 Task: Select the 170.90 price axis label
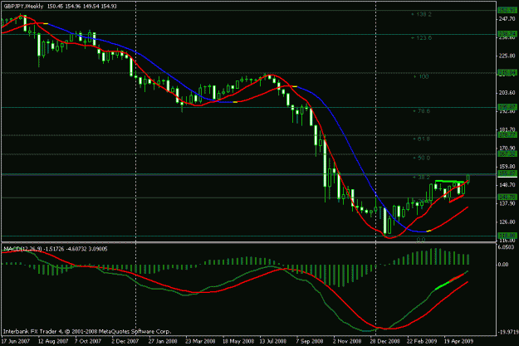coord(507,148)
